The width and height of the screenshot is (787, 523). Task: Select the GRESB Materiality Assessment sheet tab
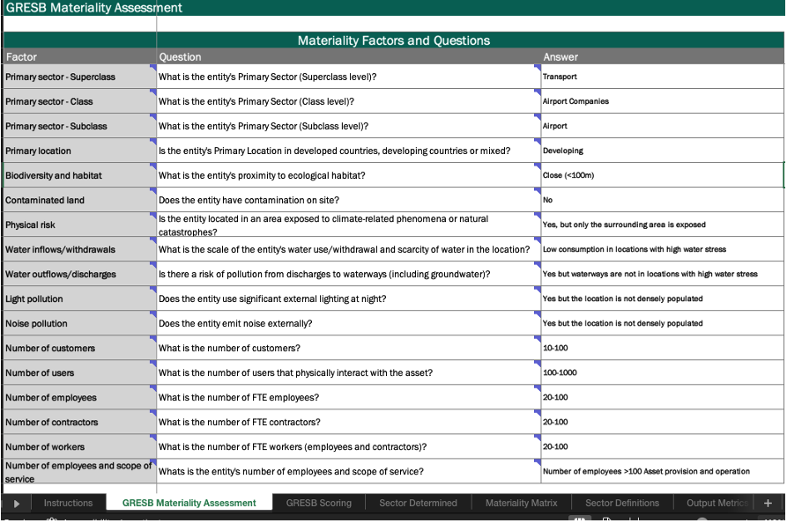tap(189, 503)
